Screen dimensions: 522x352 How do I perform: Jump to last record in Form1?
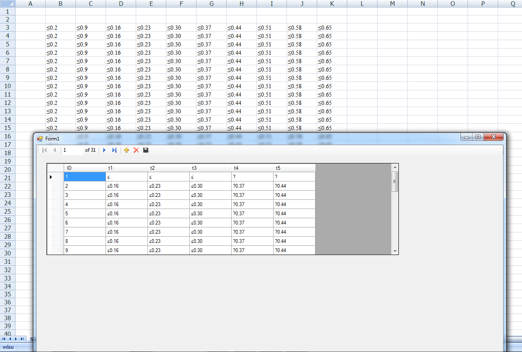(x=114, y=150)
